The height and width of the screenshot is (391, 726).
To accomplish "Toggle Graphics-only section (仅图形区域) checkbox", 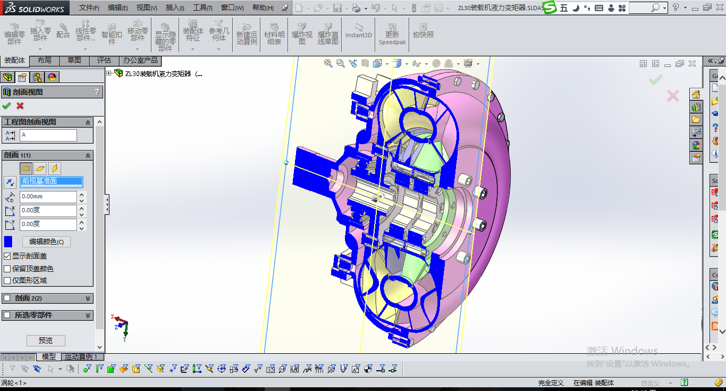I will pos(7,280).
